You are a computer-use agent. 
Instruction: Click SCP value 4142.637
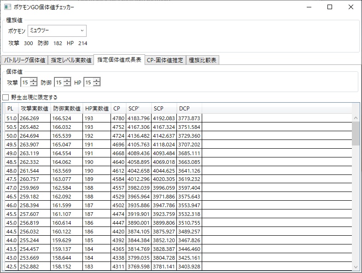pyautogui.click(x=164, y=136)
